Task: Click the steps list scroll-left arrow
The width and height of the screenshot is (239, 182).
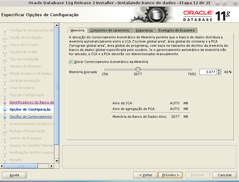Action: (x=2, y=166)
